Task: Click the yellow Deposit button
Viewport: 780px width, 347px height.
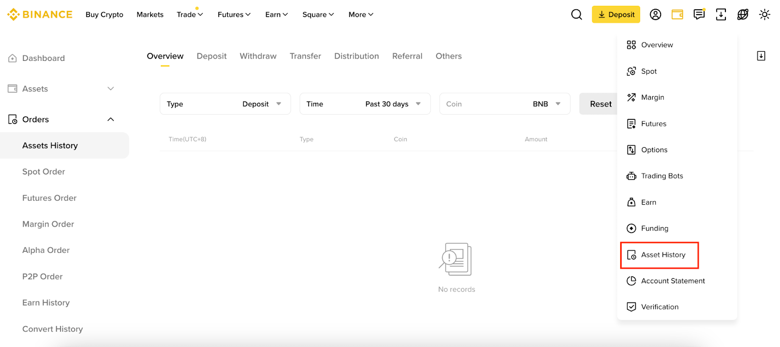Action: [x=616, y=15]
